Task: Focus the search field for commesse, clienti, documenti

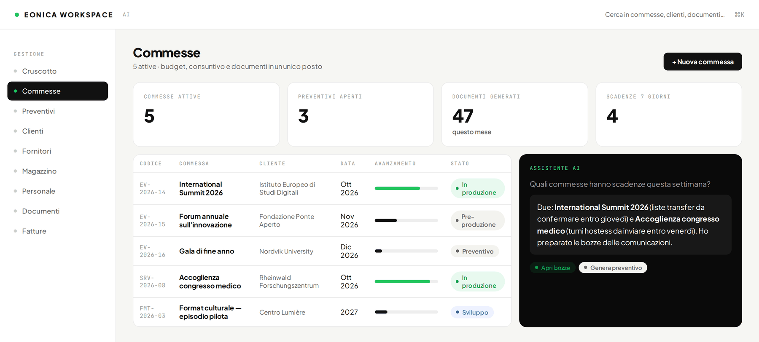Action: click(674, 15)
